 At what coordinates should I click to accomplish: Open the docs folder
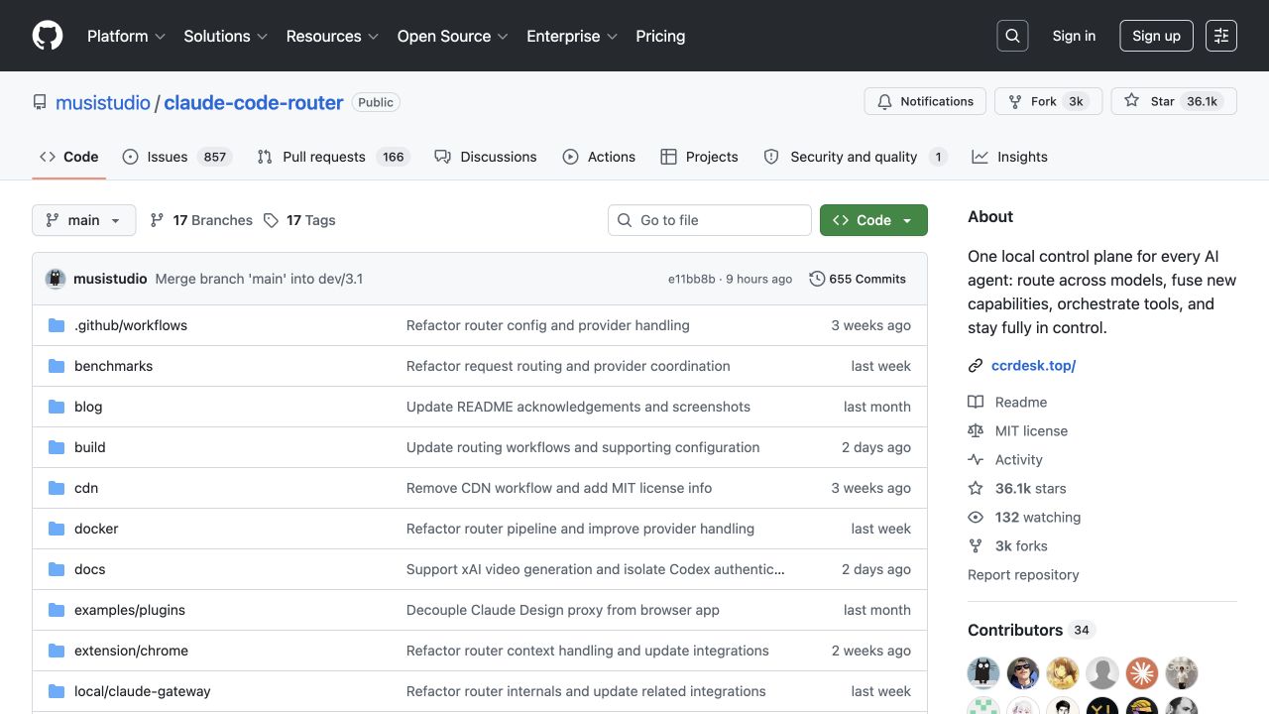tap(90, 569)
